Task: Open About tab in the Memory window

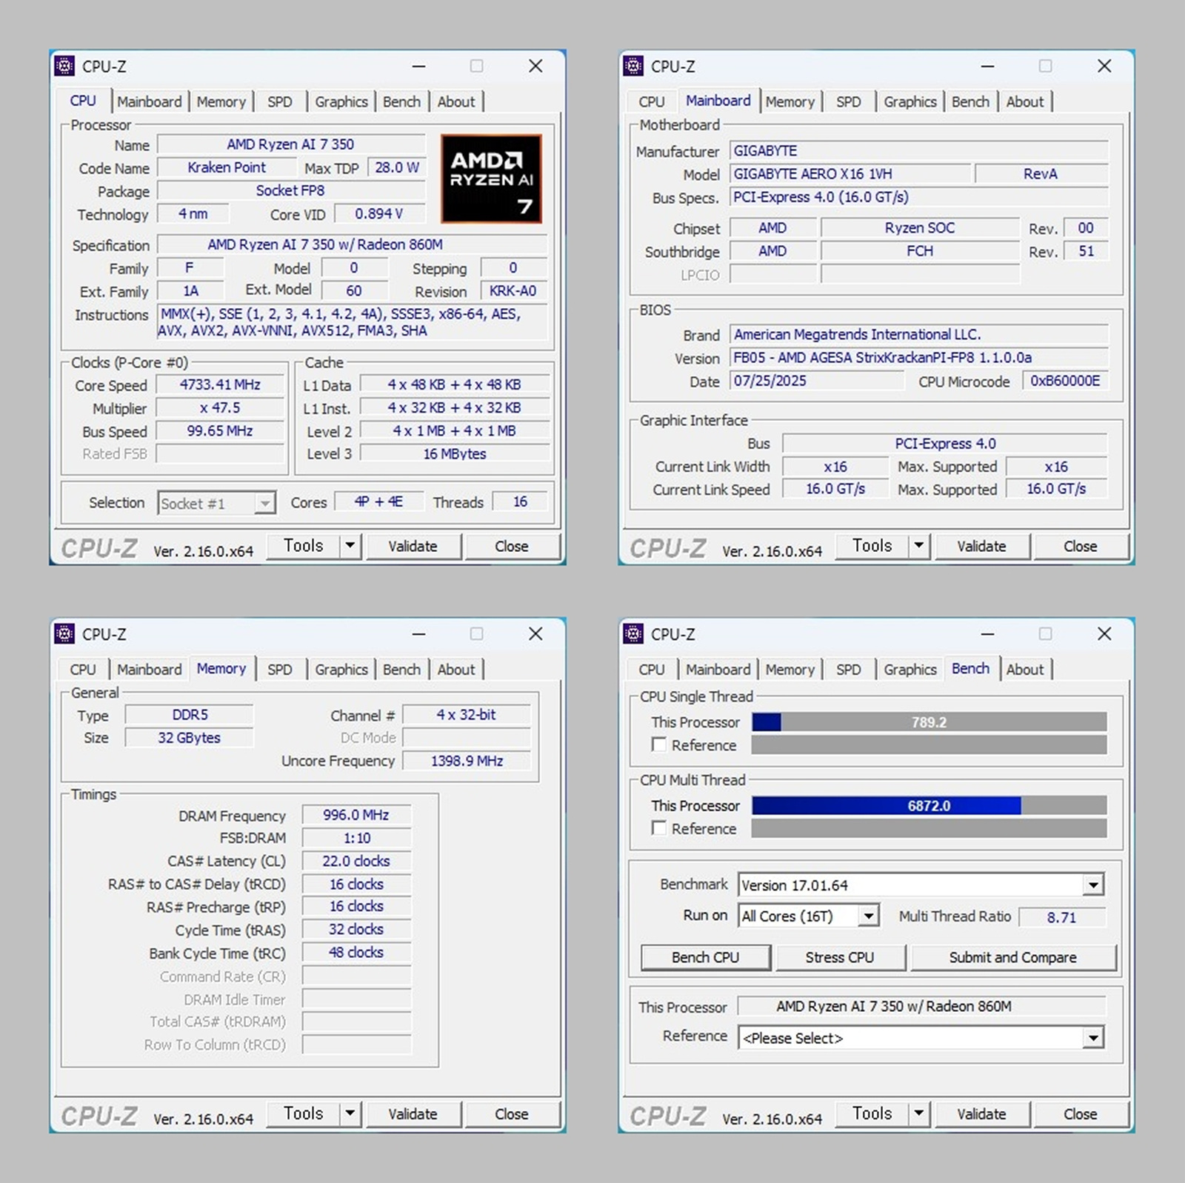Action: 456,669
